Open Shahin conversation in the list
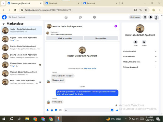 22,47
